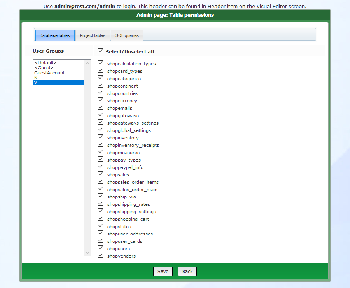Open the SQL queries tab
Image resolution: width=350 pixels, height=288 pixels.
(x=127, y=35)
